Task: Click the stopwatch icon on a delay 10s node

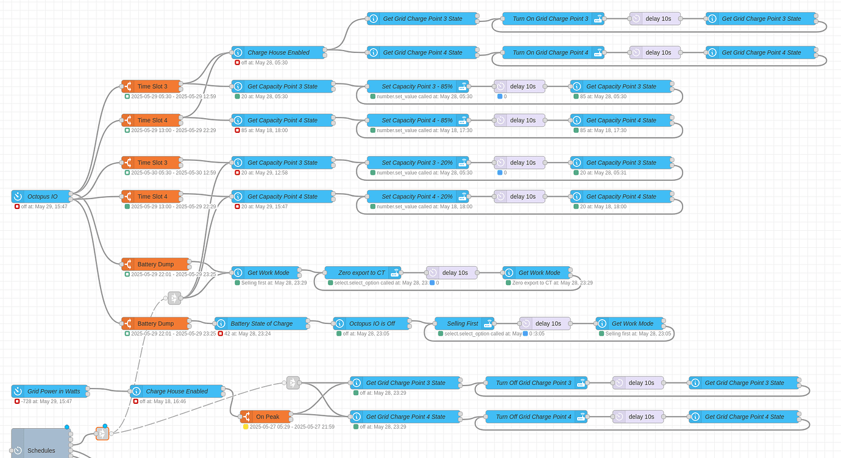Action: tap(636, 18)
